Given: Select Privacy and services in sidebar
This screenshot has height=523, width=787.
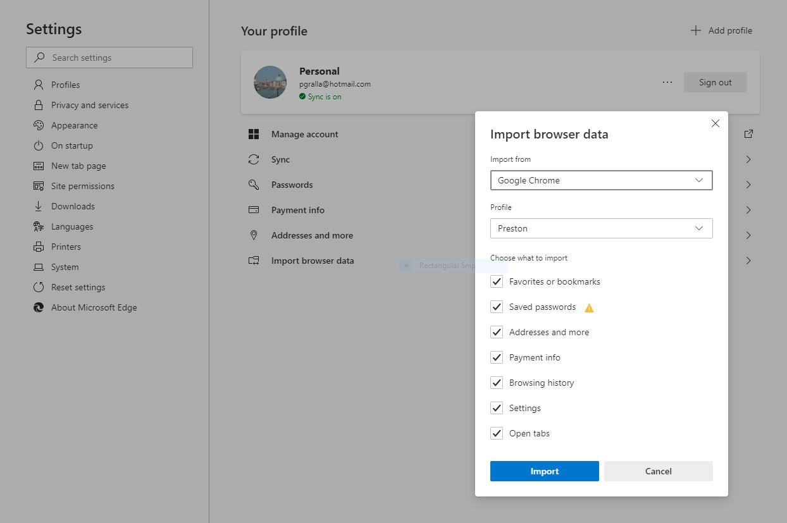Looking at the screenshot, I should (90, 105).
